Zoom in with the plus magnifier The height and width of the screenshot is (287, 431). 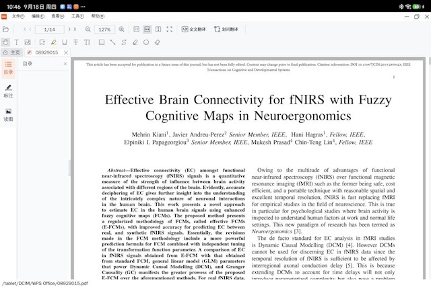121,30
